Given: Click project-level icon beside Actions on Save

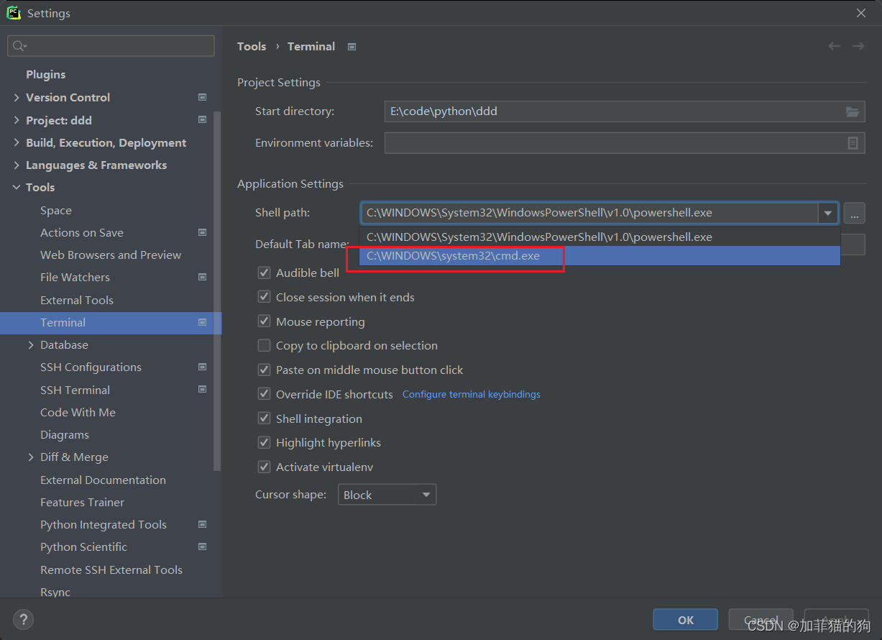Looking at the screenshot, I should [202, 232].
